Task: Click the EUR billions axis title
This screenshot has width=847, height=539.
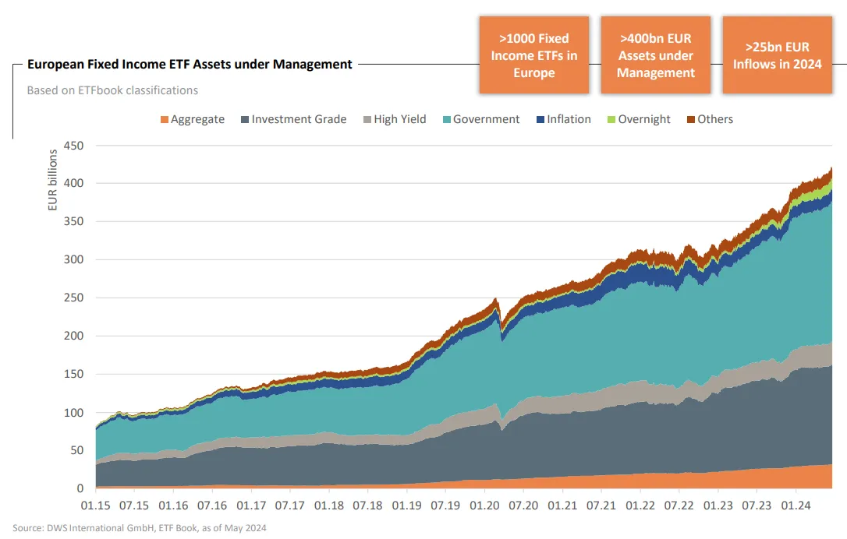Action: (52, 180)
